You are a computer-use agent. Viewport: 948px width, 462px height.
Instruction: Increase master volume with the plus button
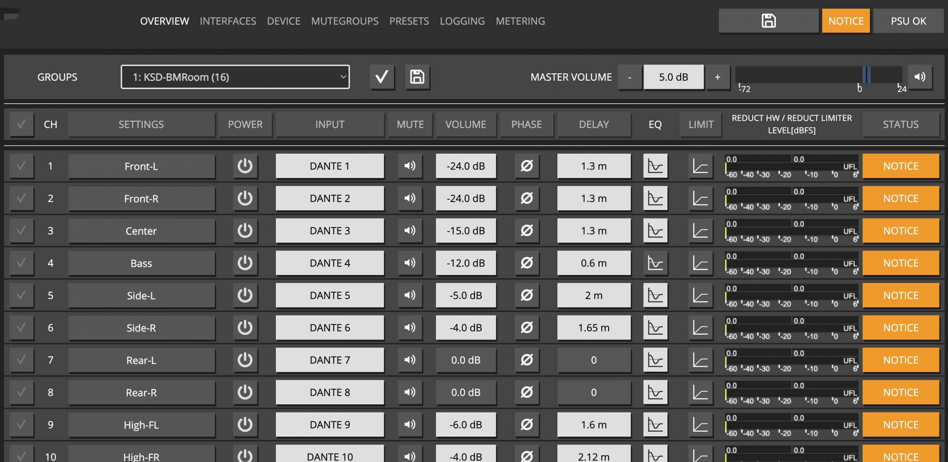tap(717, 77)
